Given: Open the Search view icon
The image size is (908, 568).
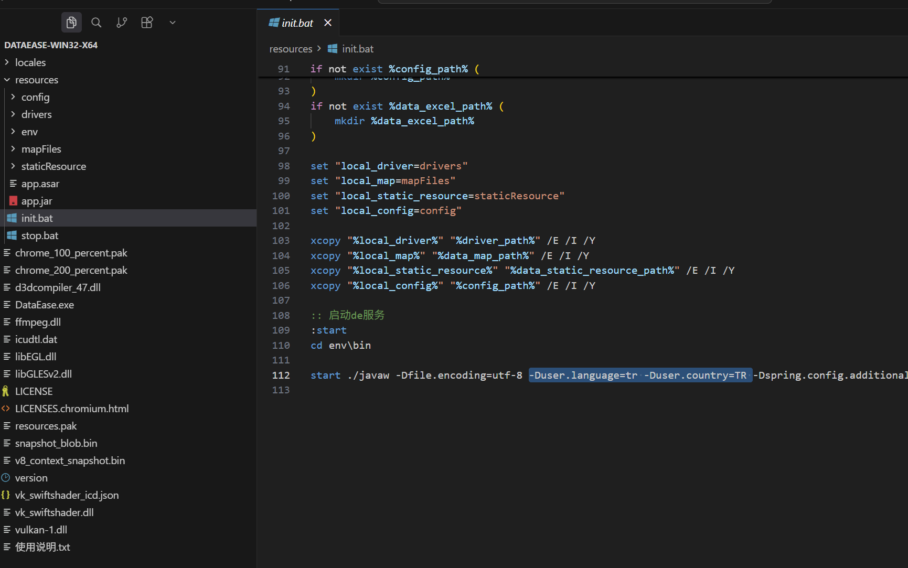Looking at the screenshot, I should coord(97,23).
